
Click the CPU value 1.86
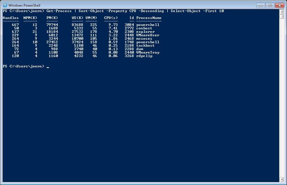coord(113,39)
